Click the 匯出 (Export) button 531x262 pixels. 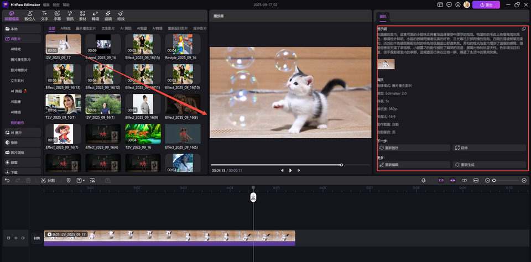[486, 4]
